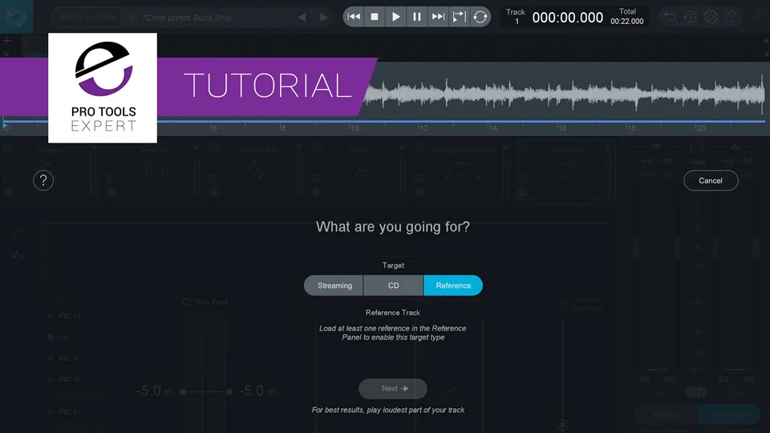
Task: Select the IRC IV mode
Action: [64, 411]
